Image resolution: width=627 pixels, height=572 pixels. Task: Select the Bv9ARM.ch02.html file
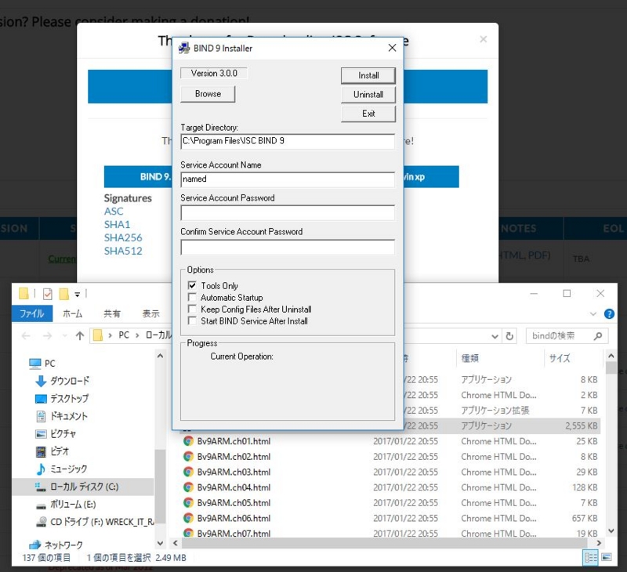234,457
